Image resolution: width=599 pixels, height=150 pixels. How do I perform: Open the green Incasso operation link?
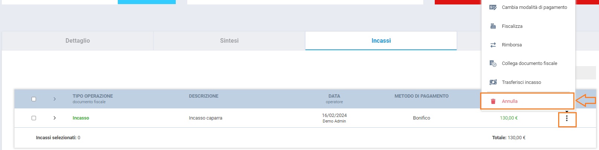pos(81,118)
